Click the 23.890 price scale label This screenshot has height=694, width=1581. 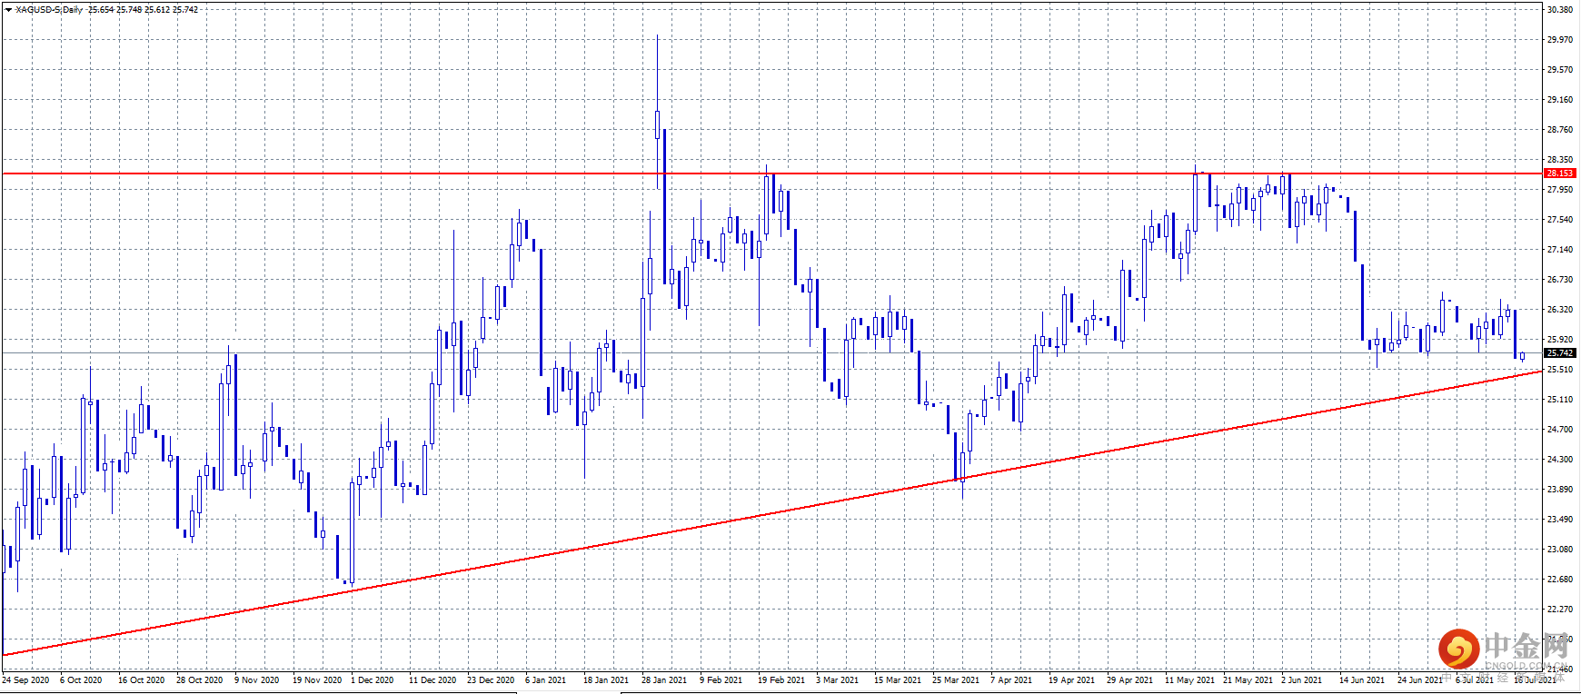[1560, 490]
